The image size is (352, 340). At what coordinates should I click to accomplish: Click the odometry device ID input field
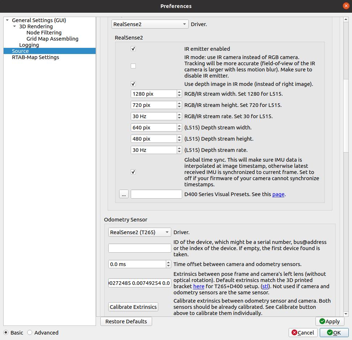click(x=139, y=248)
